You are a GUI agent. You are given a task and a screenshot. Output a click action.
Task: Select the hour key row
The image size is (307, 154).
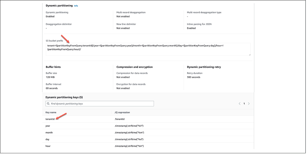[x=148, y=146]
